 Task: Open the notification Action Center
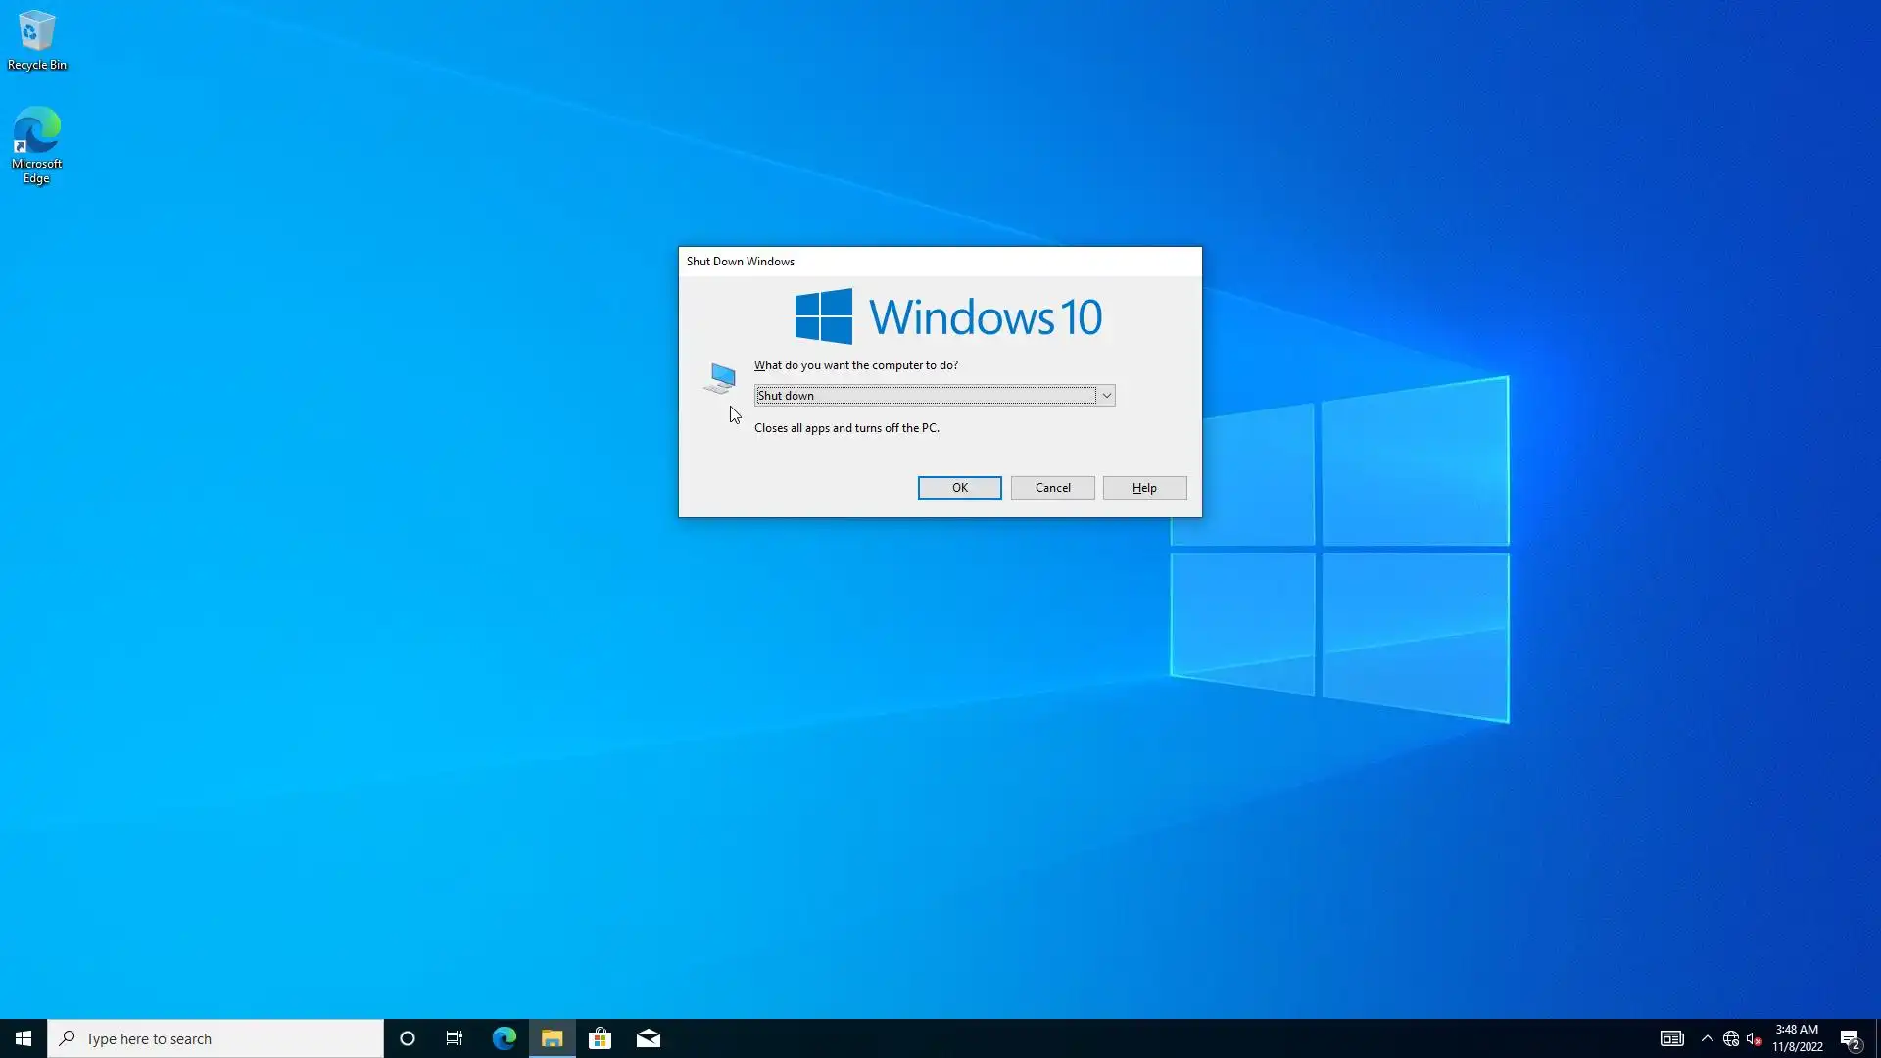[x=1850, y=1038]
